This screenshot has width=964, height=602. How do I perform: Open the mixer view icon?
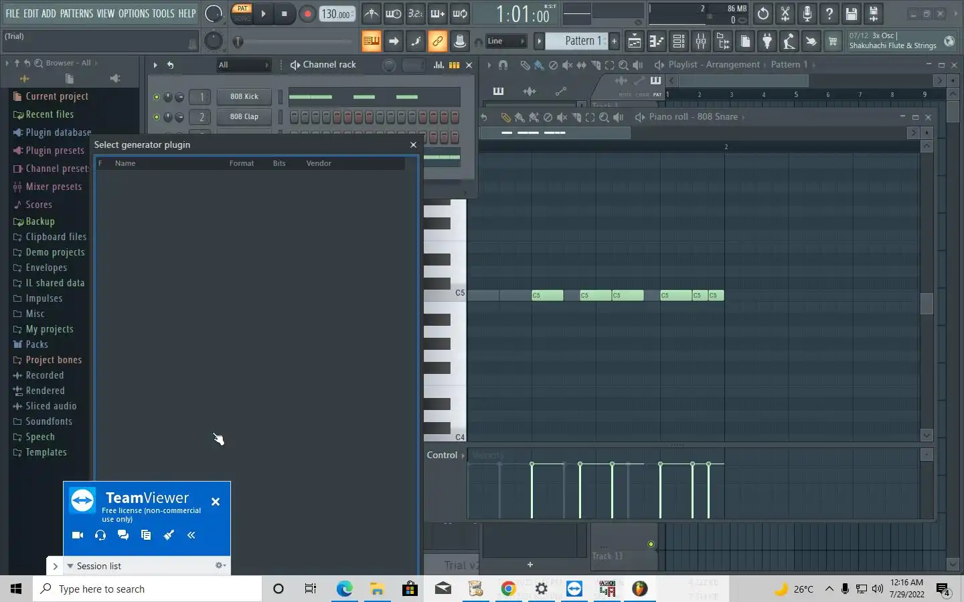tap(701, 41)
